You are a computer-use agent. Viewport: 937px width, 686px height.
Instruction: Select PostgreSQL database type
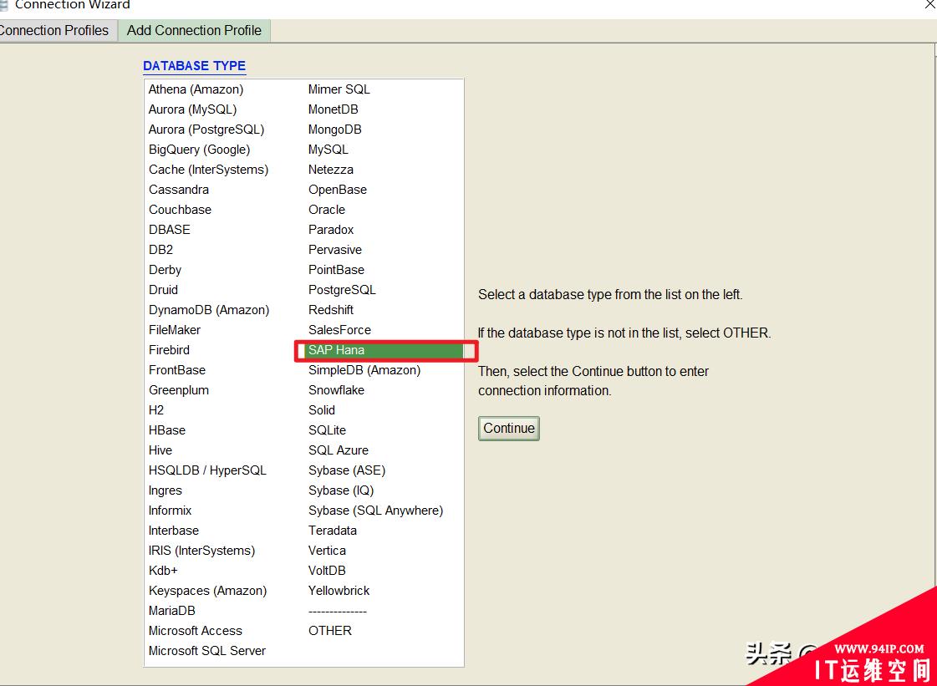[x=342, y=290]
